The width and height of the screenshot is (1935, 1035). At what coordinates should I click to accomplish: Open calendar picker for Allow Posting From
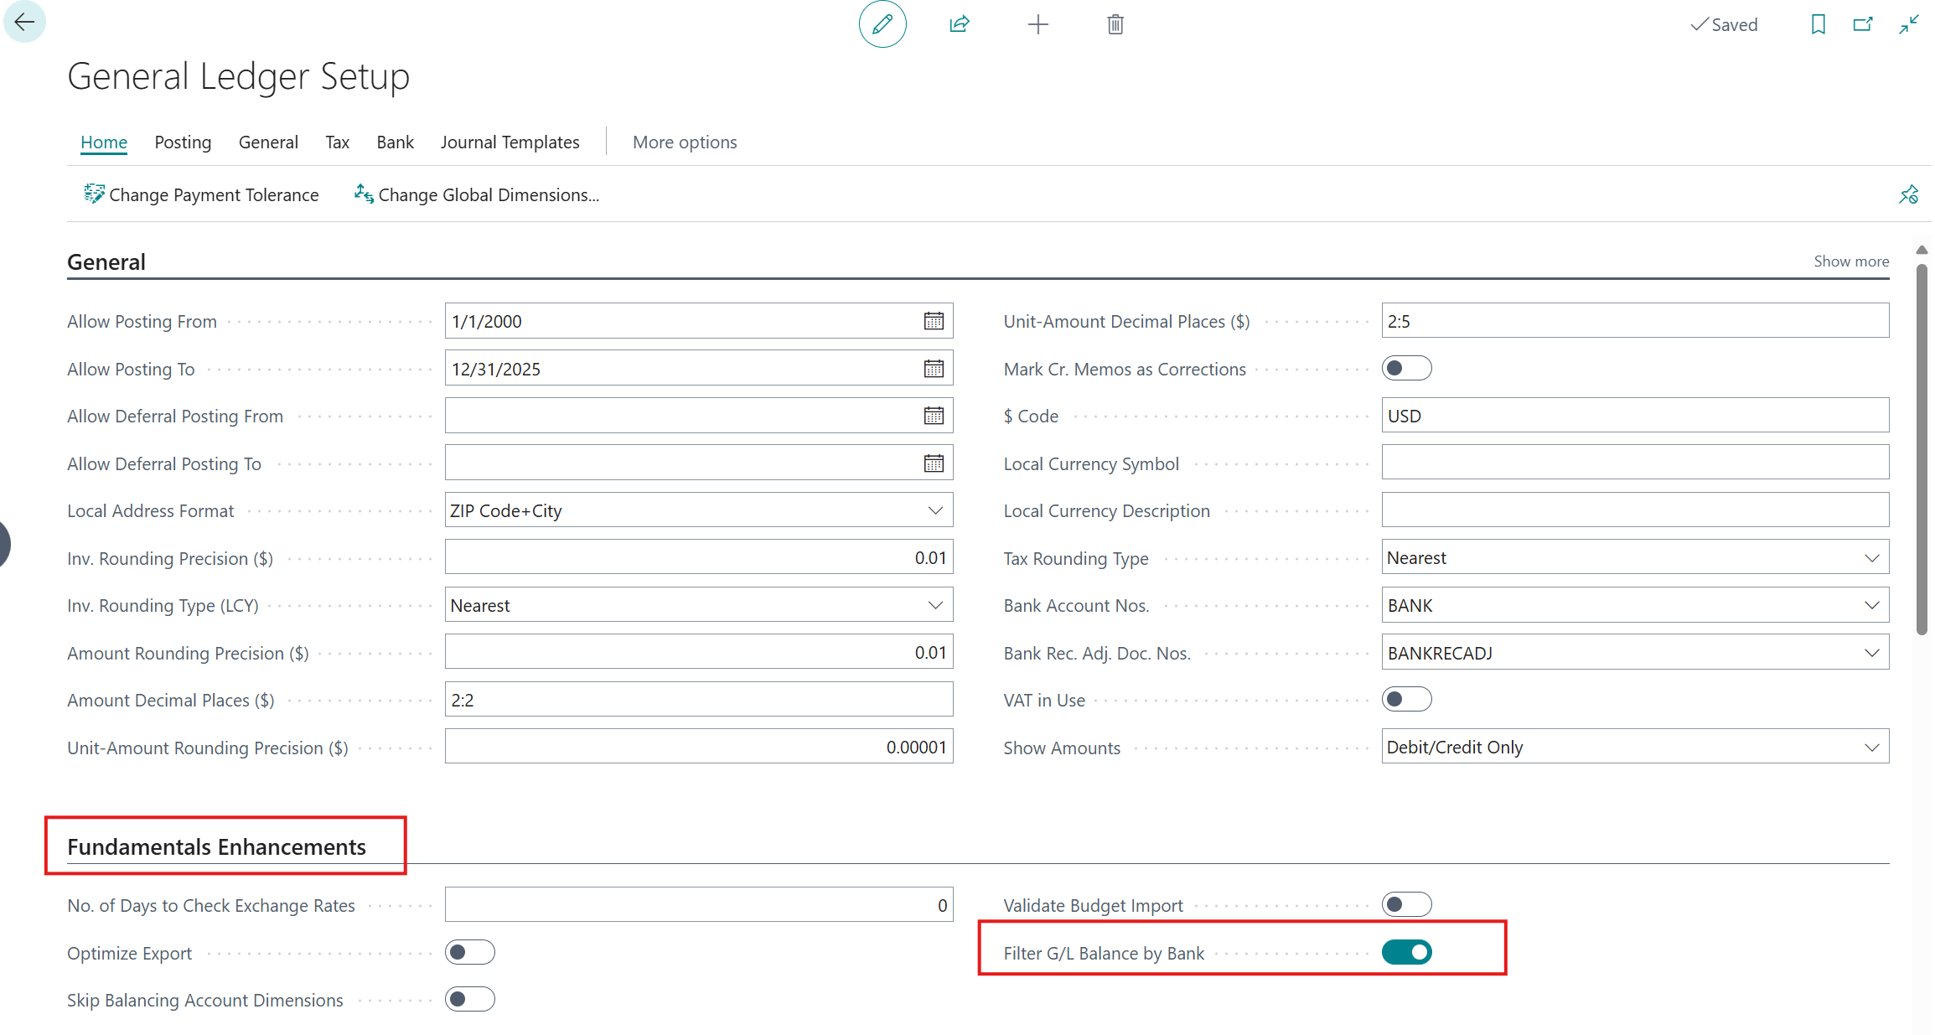click(x=934, y=321)
